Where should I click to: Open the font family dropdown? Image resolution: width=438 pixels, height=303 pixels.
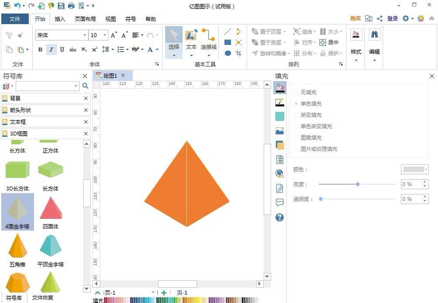tap(85, 35)
